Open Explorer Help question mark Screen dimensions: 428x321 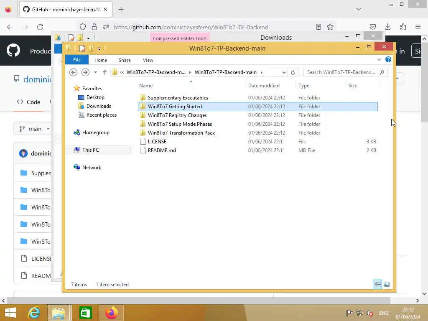tap(388, 59)
